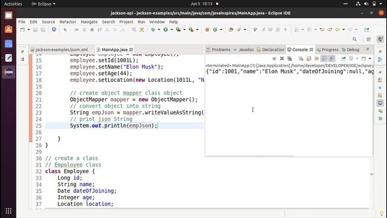Open the File menu

[x=22, y=22]
